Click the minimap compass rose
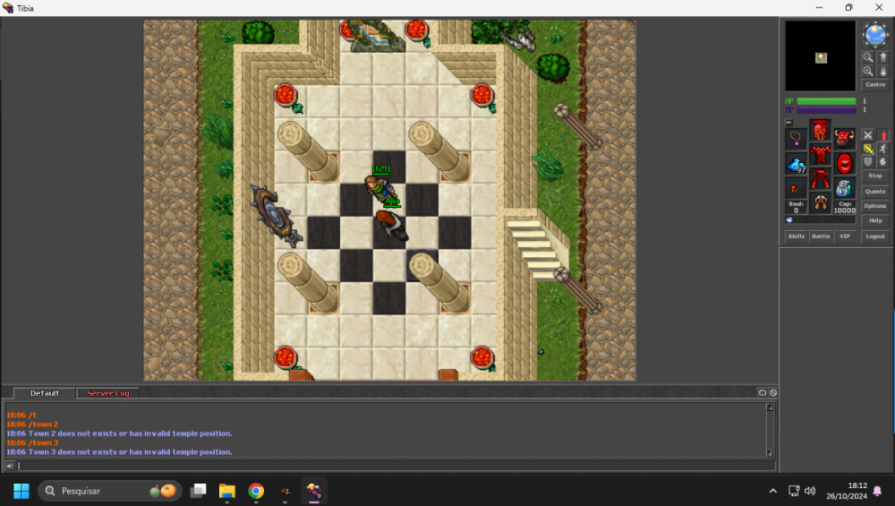This screenshot has height=506, width=895. tap(874, 34)
